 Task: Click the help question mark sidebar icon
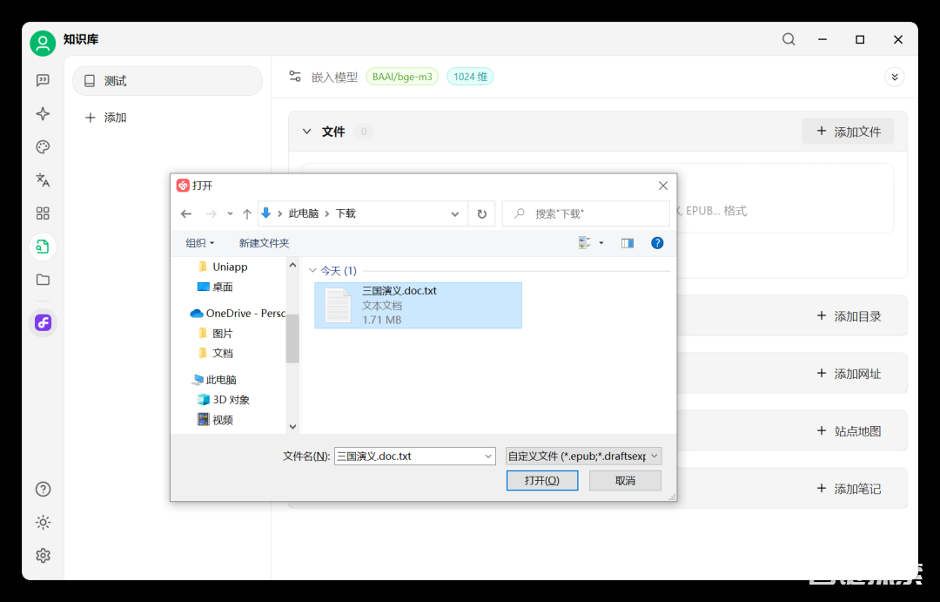pyautogui.click(x=43, y=490)
